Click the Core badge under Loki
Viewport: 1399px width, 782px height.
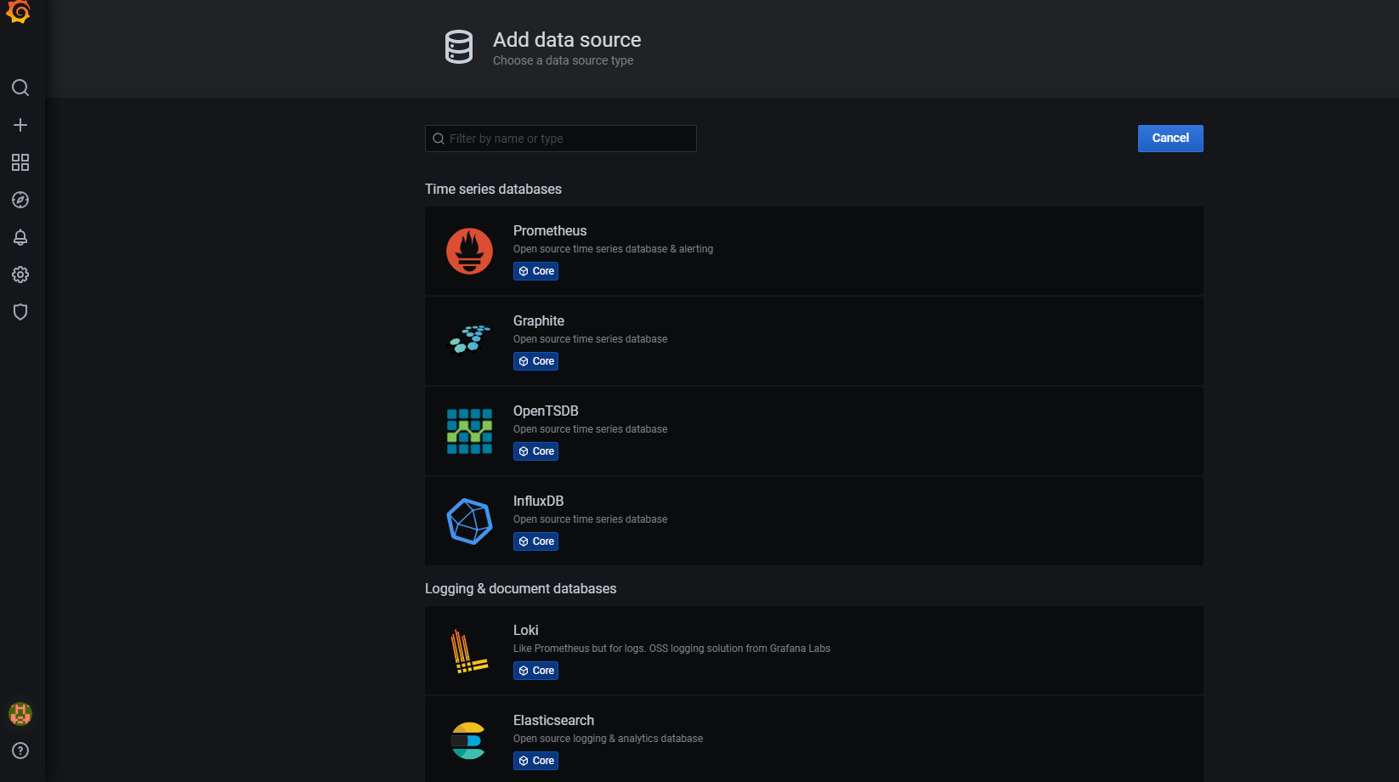[535, 671]
